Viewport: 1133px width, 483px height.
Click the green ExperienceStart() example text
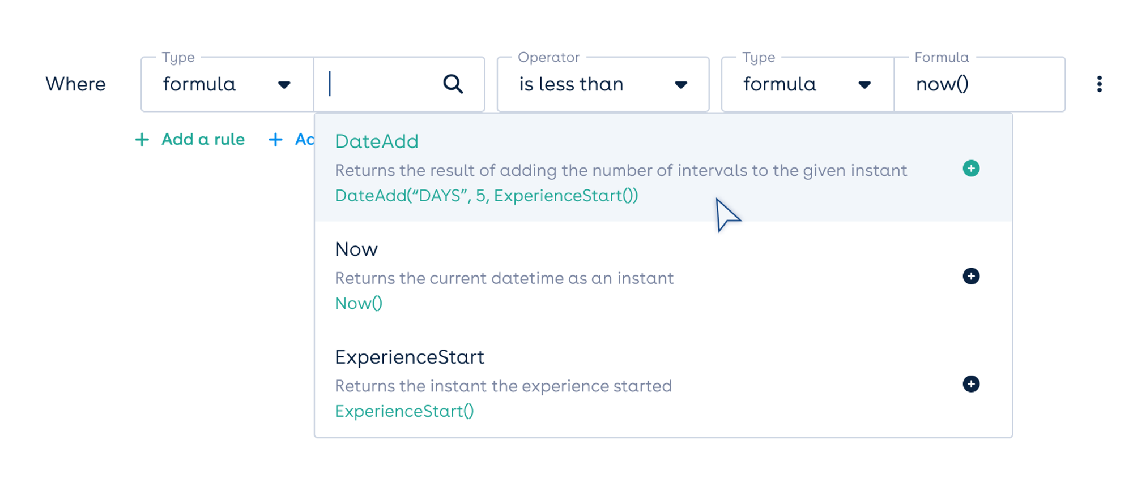click(x=404, y=411)
